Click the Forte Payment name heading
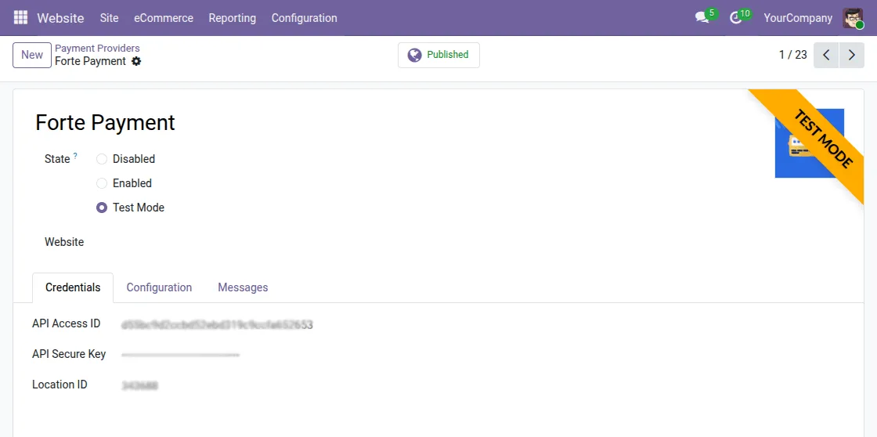The image size is (877, 437). pos(105,122)
